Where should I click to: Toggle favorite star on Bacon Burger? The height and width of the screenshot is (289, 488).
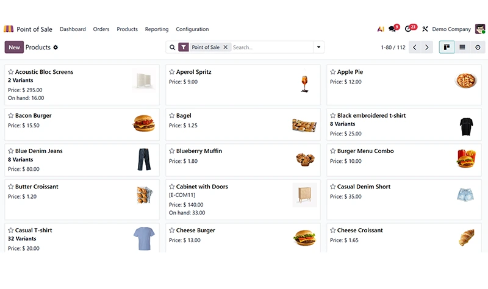(x=11, y=115)
